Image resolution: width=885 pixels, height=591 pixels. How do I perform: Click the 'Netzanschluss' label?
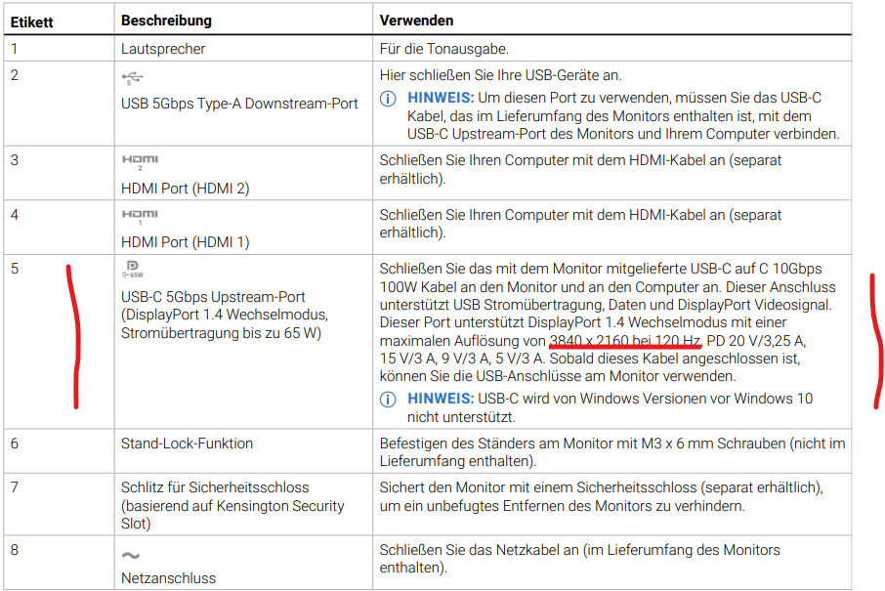click(168, 578)
